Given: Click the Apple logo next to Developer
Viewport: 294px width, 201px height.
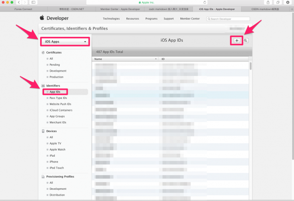Looking at the screenshot, I should point(42,18).
